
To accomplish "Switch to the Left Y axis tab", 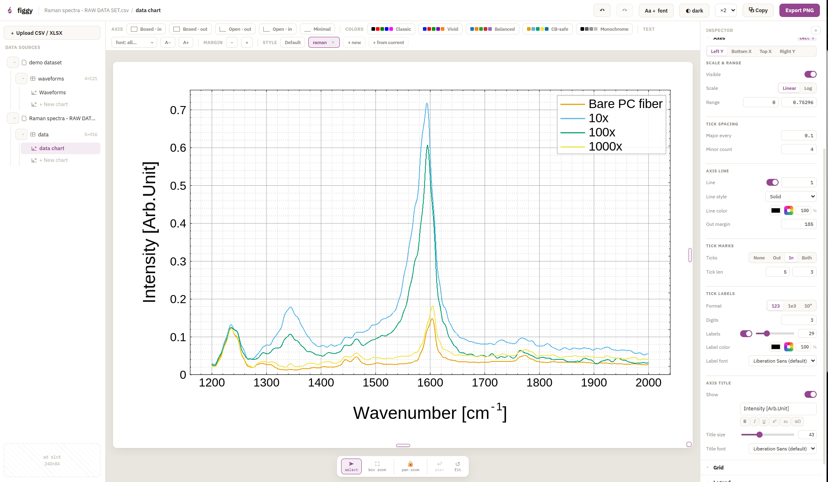I will [717, 51].
